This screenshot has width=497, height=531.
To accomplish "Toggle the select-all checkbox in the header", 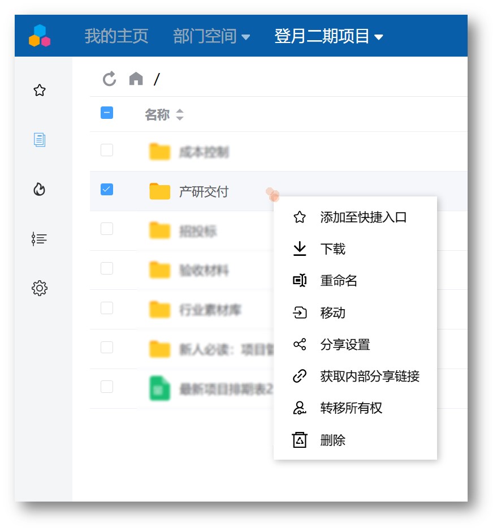I will (x=107, y=113).
